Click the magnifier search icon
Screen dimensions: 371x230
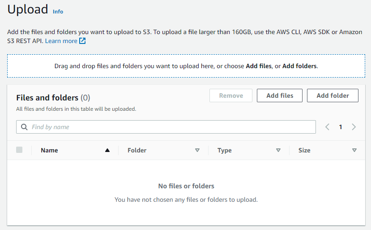pyautogui.click(x=24, y=127)
